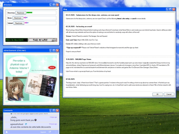The height and width of the screenshot is (134, 179).
Task: Close the Advertisement window
Action: pos(57,50)
